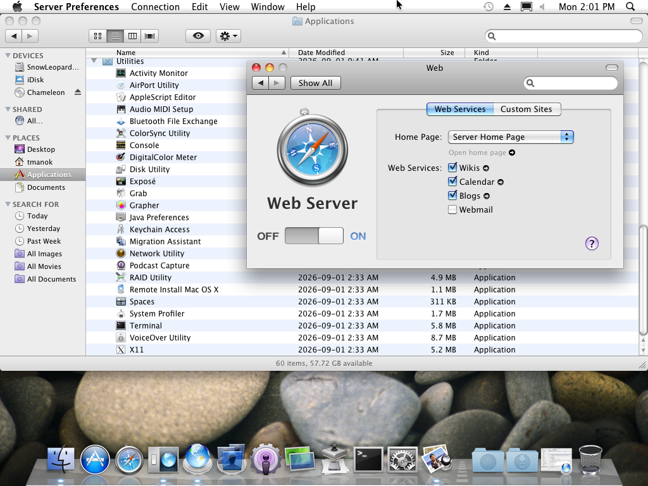The height and width of the screenshot is (486, 648).
Task: Toggle the Web Server ON/OFF switch
Action: (314, 235)
